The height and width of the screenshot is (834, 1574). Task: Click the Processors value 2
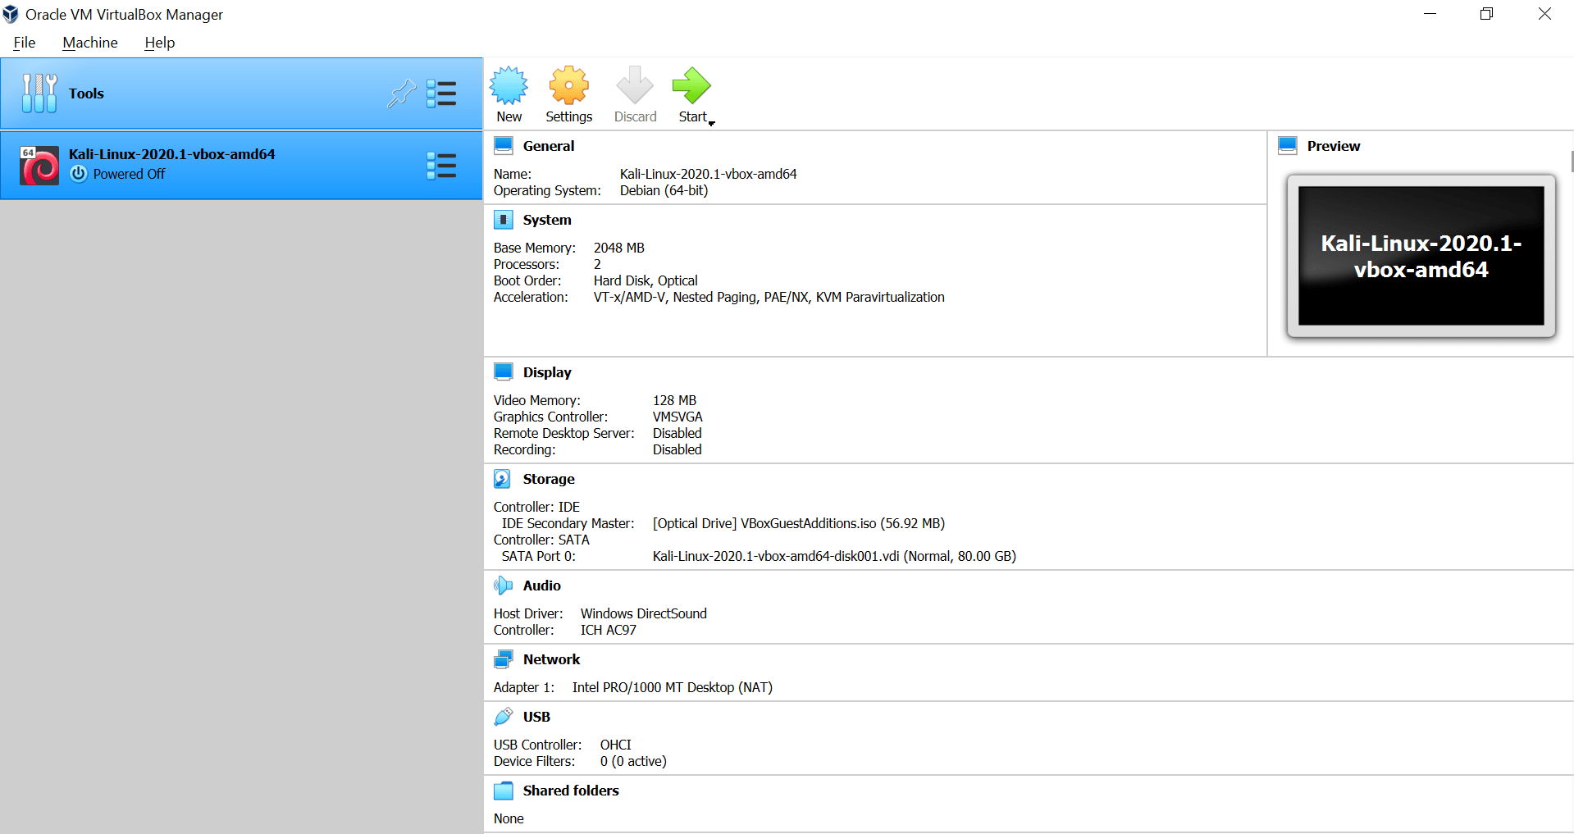597,264
